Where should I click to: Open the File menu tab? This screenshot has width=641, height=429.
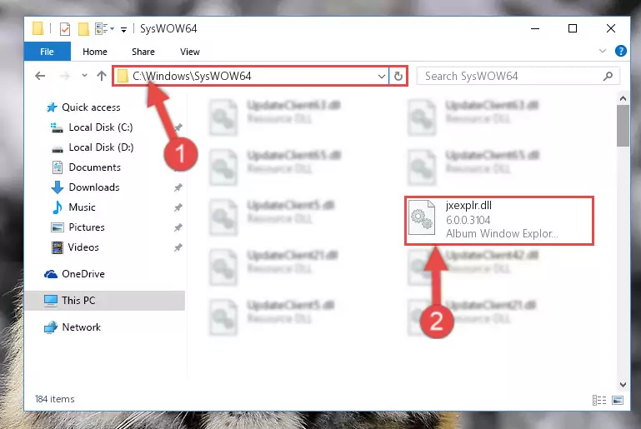coord(47,52)
